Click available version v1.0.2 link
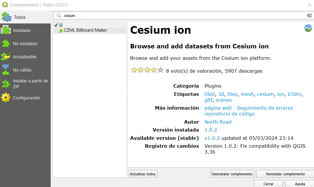 (x=212, y=138)
